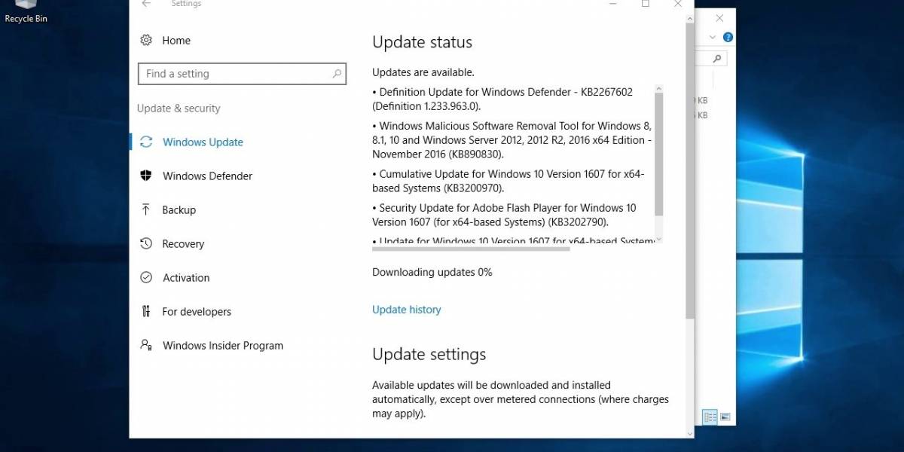Open the blue help icon in the Explorer window
904x452 pixels.
tap(728, 37)
